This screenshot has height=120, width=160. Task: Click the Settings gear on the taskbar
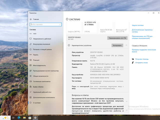tap(35, 118)
